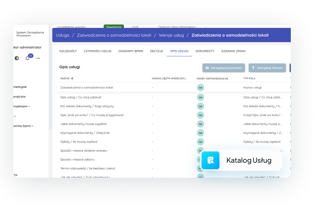This screenshot has width=320, height=212.
Task: Click the columns icon on Zarządzaj kolumnami
Action: [207, 68]
